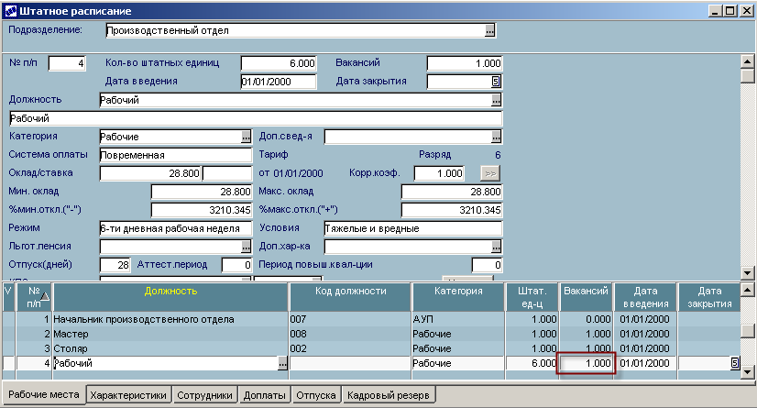This screenshot has width=757, height=408.
Task: Click the %макс.откл. field
Action: click(x=452, y=210)
